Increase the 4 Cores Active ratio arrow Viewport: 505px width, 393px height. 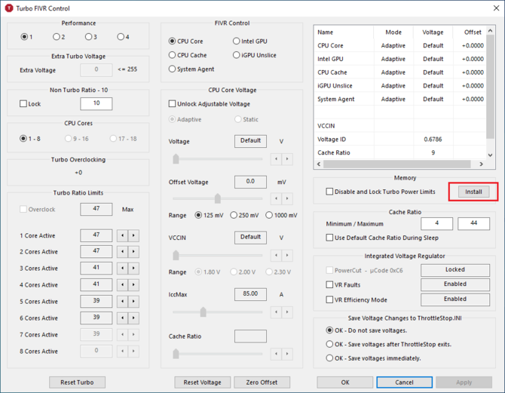pyautogui.click(x=133, y=284)
